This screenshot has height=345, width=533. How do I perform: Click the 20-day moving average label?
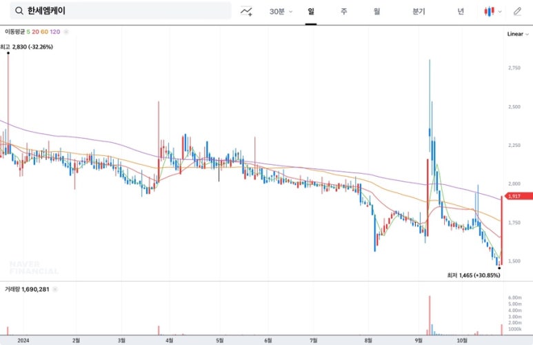(35, 32)
